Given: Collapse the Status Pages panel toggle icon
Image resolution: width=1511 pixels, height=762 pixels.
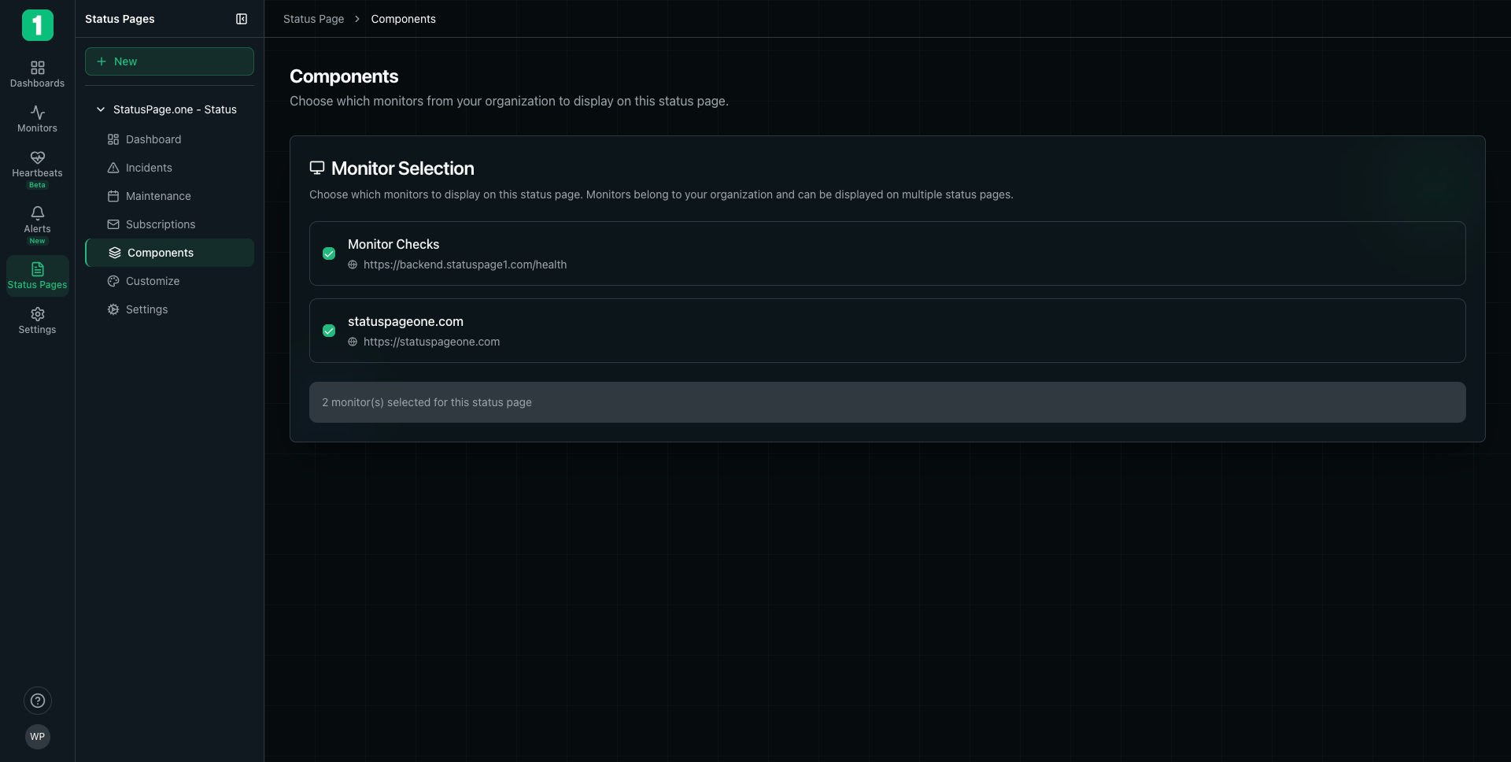Looking at the screenshot, I should tap(242, 19).
